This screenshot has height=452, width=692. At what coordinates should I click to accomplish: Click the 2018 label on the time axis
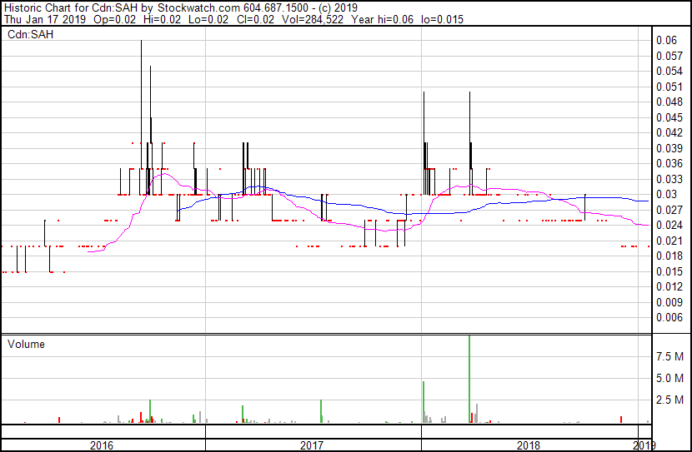(529, 445)
